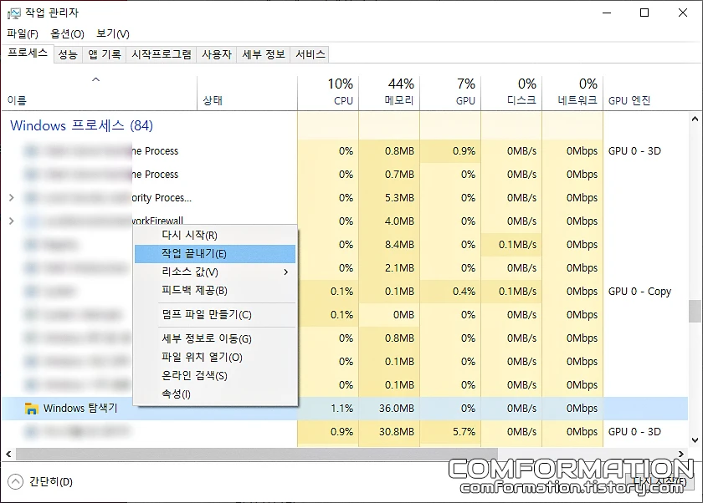Open the 리소스 값(V) submenu arrow

point(285,272)
